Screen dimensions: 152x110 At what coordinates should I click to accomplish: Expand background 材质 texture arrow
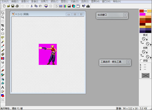(x=151, y=58)
